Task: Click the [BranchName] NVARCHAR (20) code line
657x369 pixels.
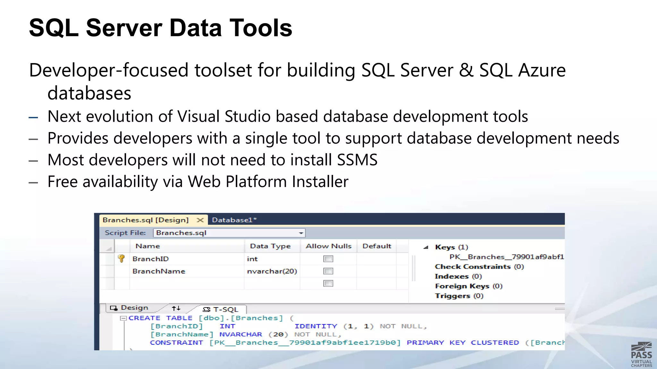Action: (x=246, y=334)
